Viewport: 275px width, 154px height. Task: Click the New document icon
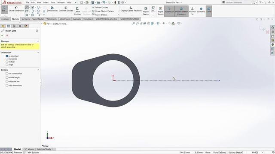pos(82,3)
